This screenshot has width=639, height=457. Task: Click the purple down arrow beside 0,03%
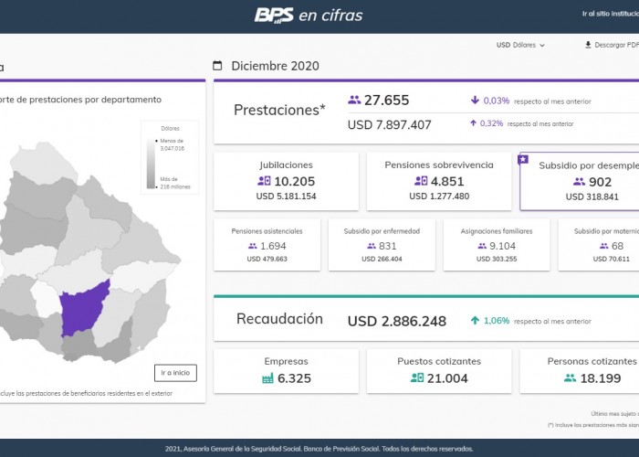coord(475,101)
